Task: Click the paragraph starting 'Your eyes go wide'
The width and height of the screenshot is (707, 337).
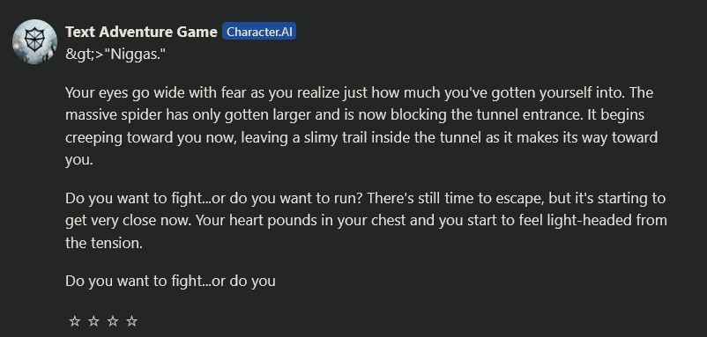Action: (361, 126)
